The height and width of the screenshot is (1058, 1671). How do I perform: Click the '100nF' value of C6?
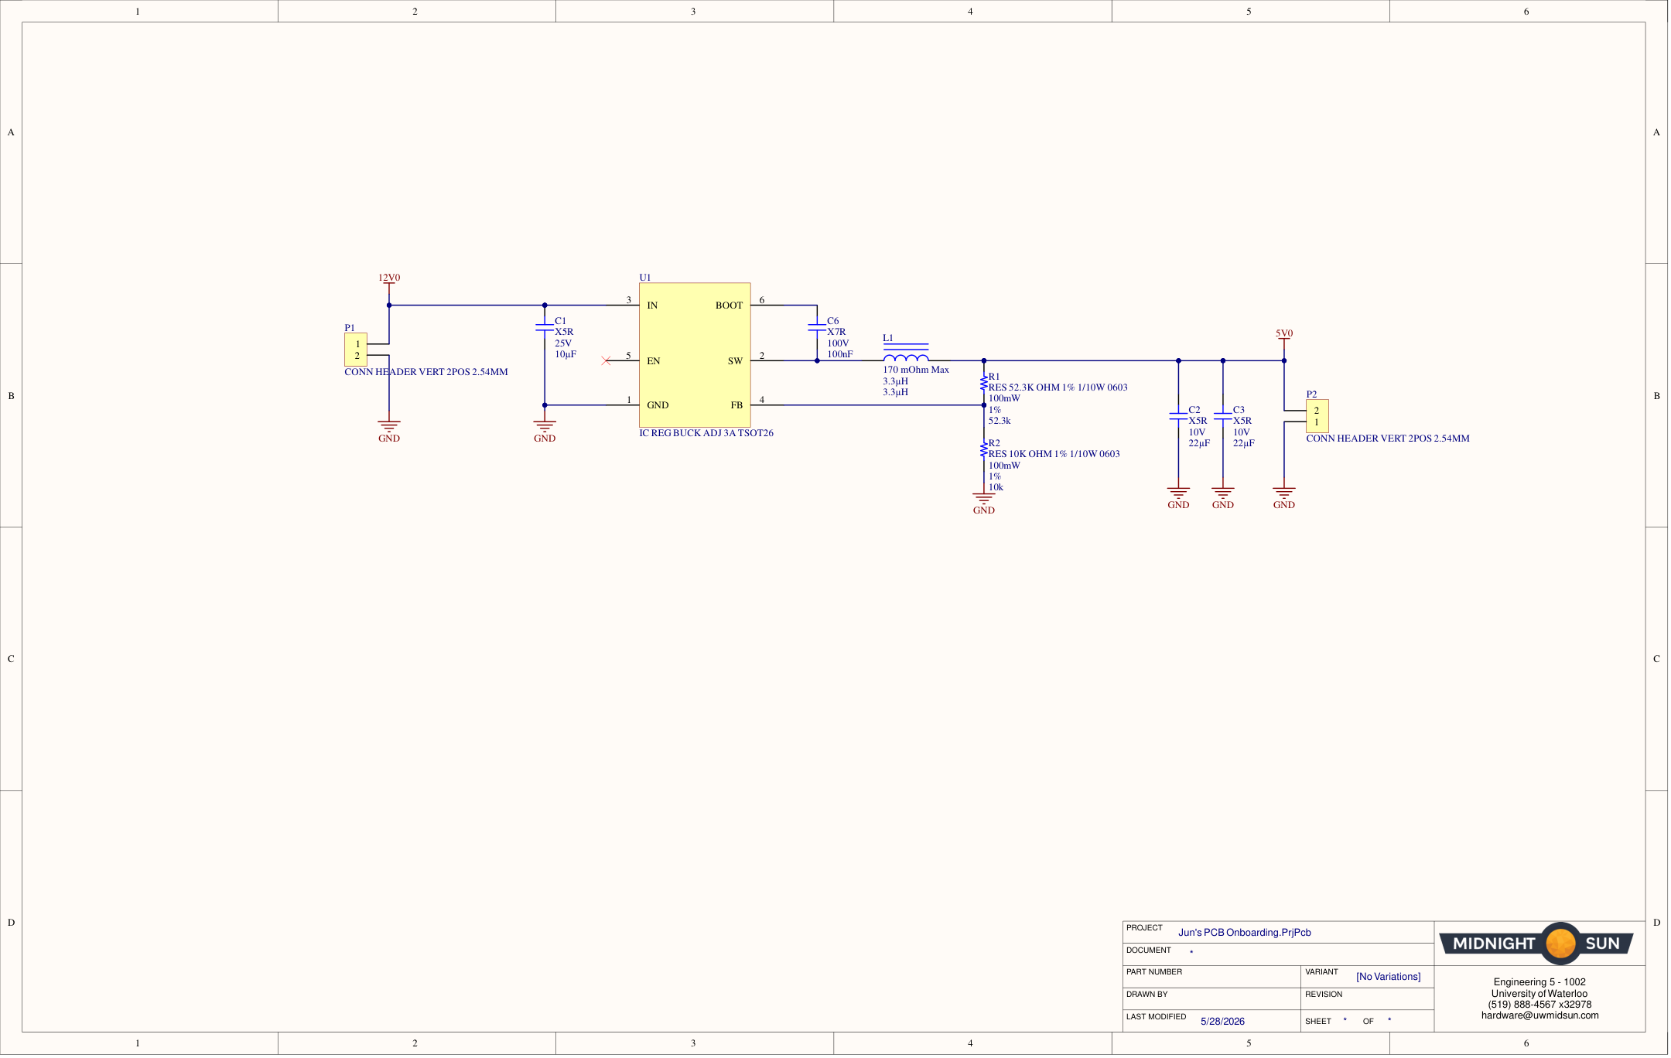tap(840, 354)
